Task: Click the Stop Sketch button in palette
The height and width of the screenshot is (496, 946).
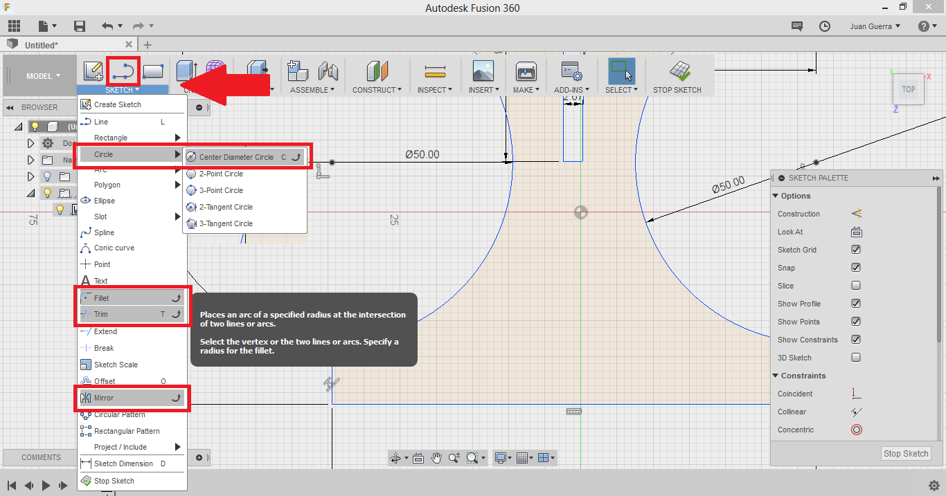Action: click(906, 454)
